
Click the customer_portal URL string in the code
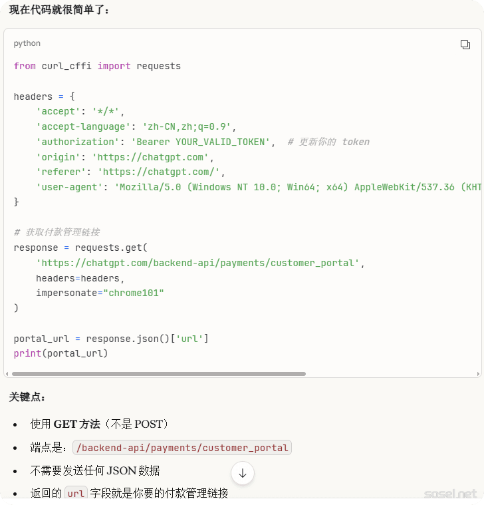point(198,263)
